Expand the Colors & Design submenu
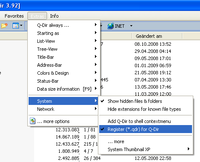200x162 pixels. coord(64,73)
